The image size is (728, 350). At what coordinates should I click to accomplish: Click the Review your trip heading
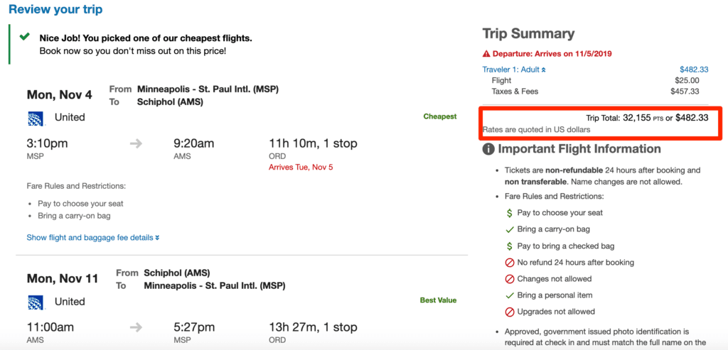tap(55, 10)
